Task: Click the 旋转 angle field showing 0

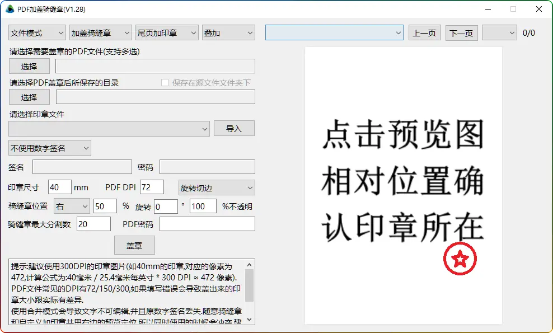Action: [166, 207]
